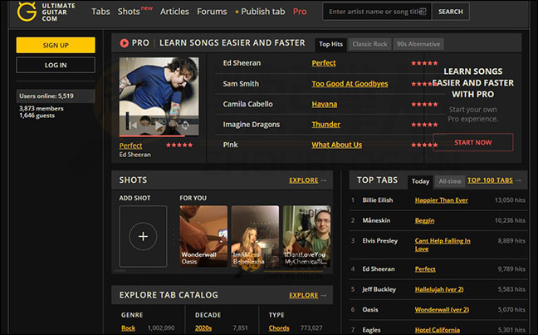
Task: Add a shot with plus icon
Action: pyautogui.click(x=143, y=236)
